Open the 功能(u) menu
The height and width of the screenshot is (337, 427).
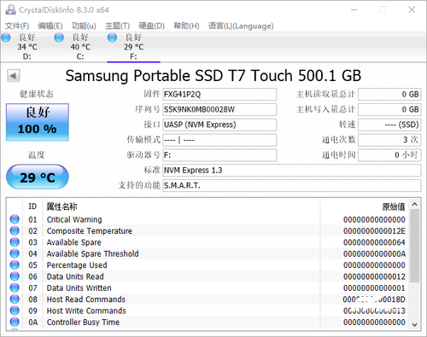coord(84,26)
